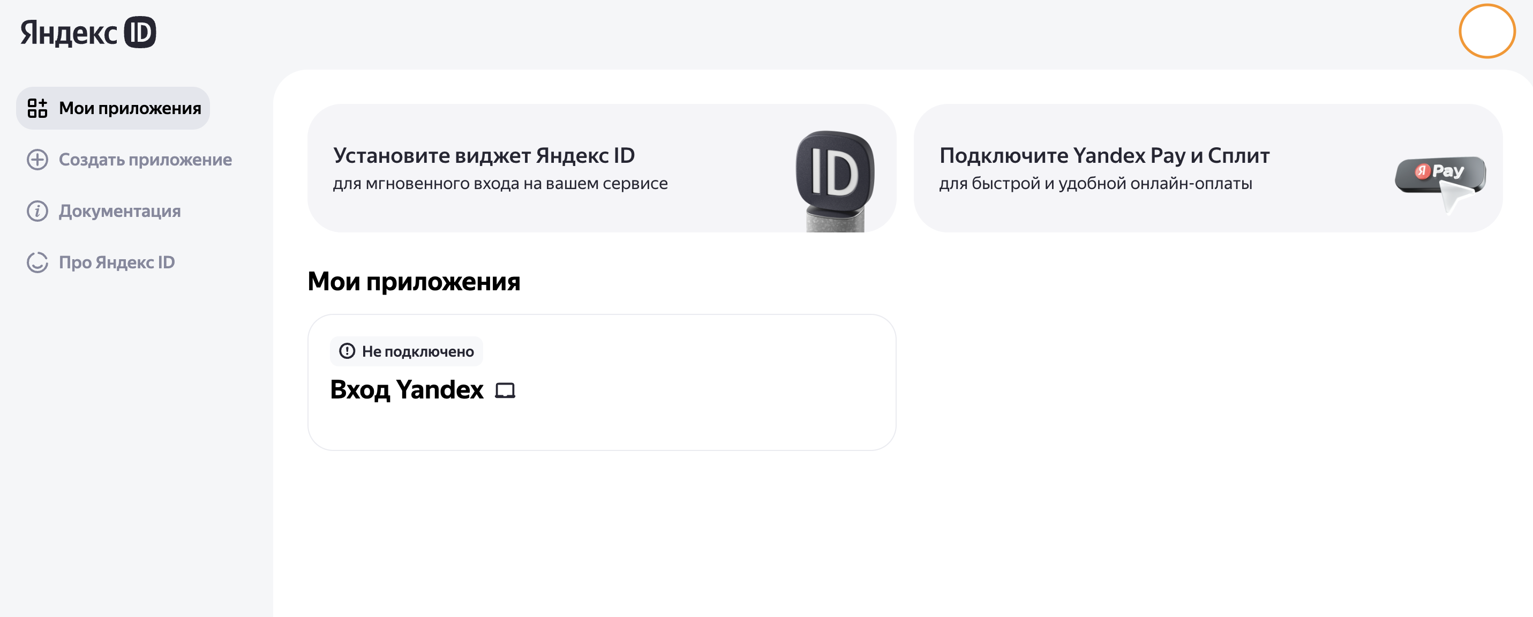
Task: Click the plus-circle icon for Создать приложение
Action: point(37,160)
